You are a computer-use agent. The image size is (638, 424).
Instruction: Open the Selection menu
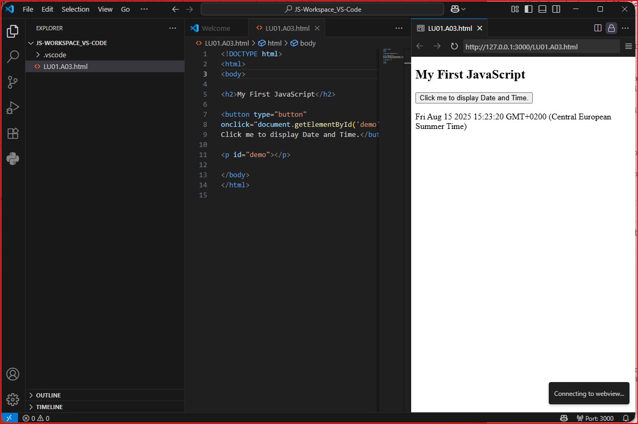pos(75,9)
